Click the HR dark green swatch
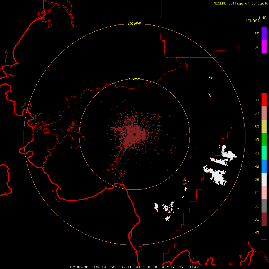Image resolution: width=269 pixels, height=269 pixels. (x=264, y=140)
